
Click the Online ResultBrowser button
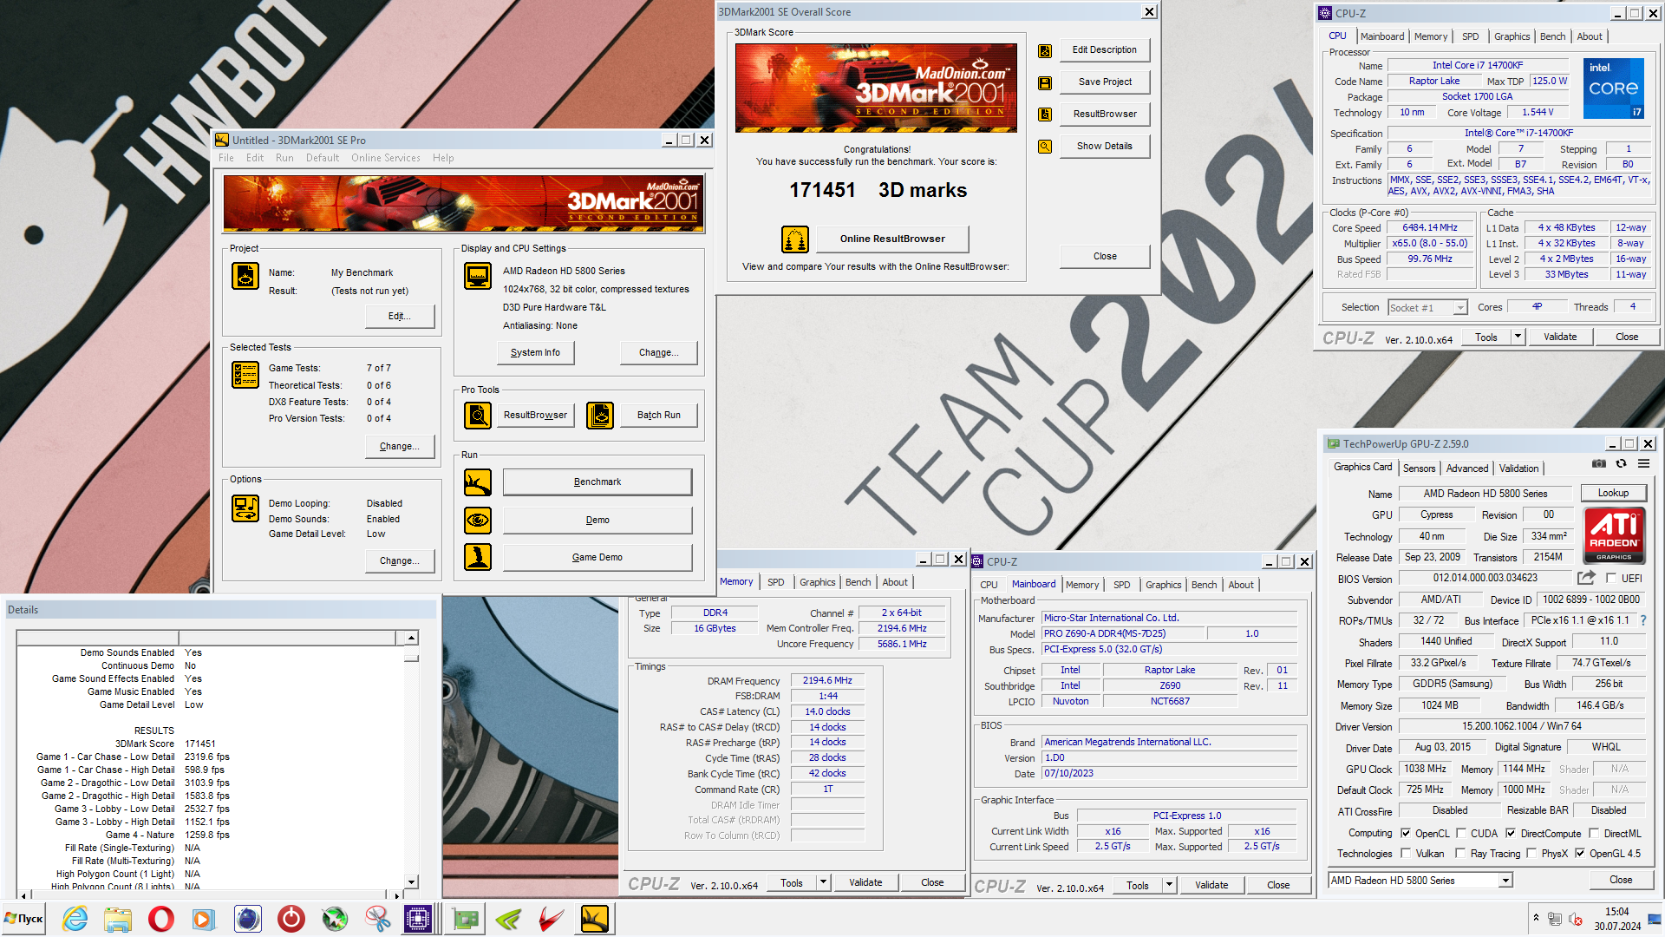click(892, 239)
